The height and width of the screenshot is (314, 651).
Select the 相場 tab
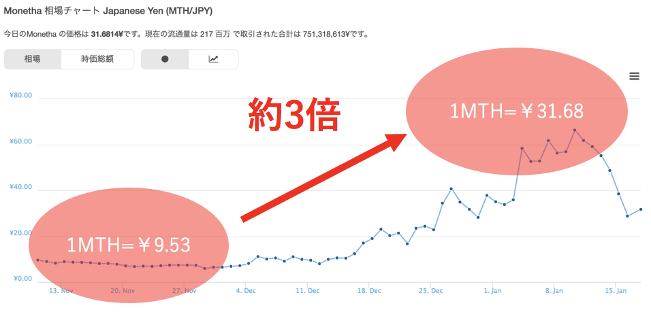[x=33, y=59]
